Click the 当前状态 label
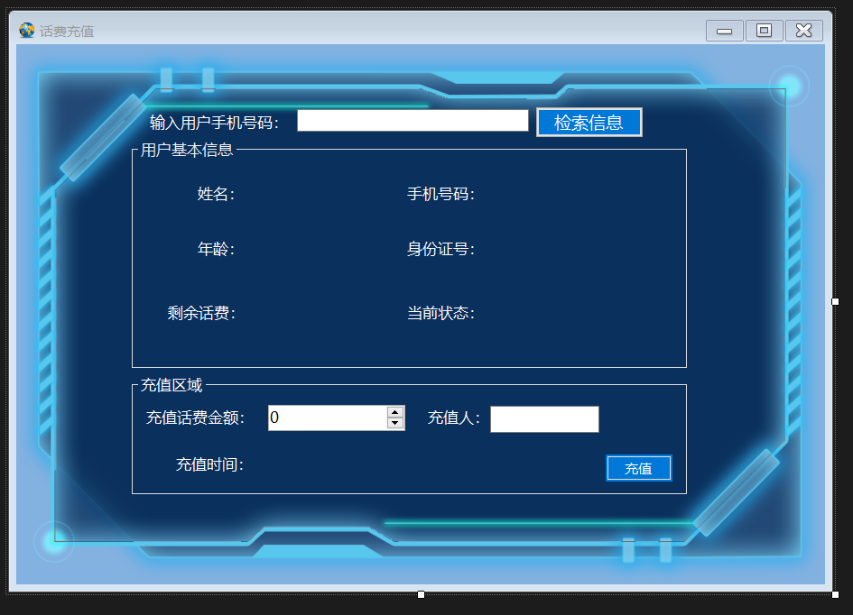This screenshot has width=853, height=615. (x=441, y=313)
